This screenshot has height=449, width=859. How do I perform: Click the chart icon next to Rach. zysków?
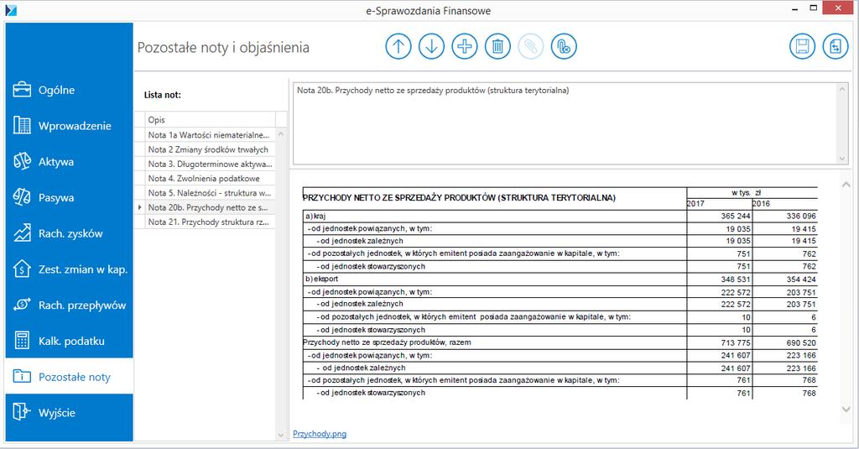click(x=22, y=233)
